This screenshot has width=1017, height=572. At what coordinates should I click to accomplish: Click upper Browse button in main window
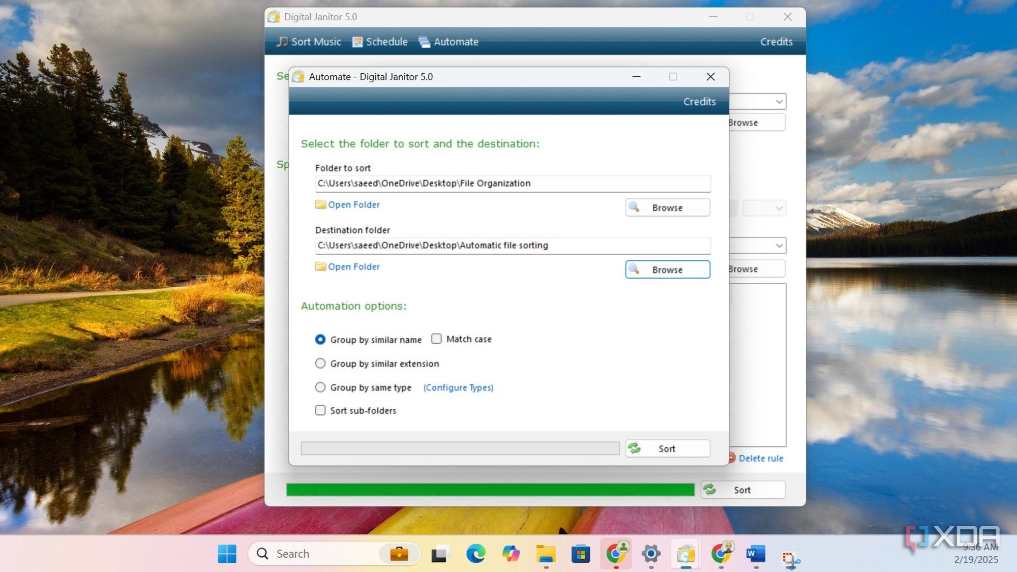pos(757,123)
